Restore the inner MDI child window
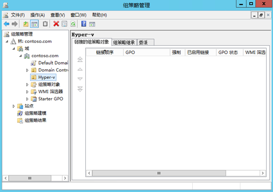 click(261, 15)
